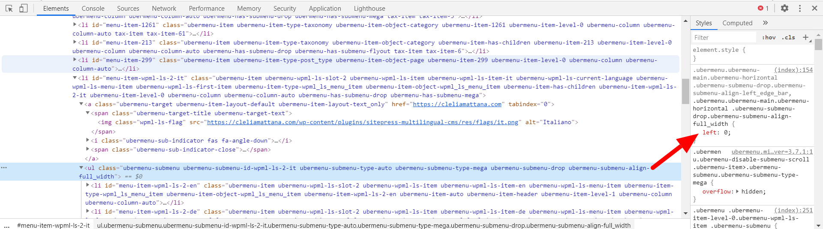Click the 'left: 0;' style declaration

point(716,132)
